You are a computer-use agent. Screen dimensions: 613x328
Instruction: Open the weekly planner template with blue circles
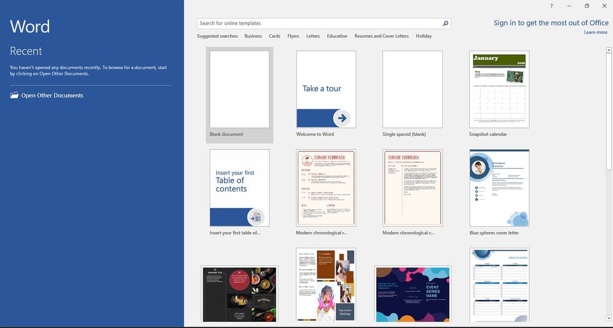click(x=499, y=285)
